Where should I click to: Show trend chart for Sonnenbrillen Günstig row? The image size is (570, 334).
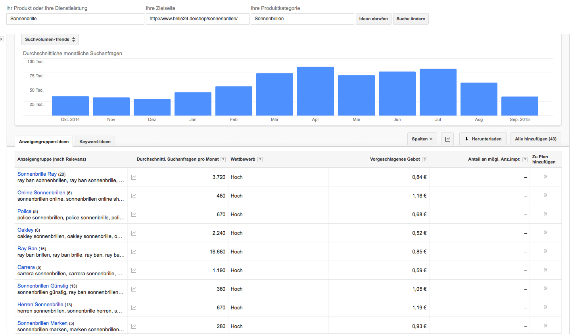(133, 289)
